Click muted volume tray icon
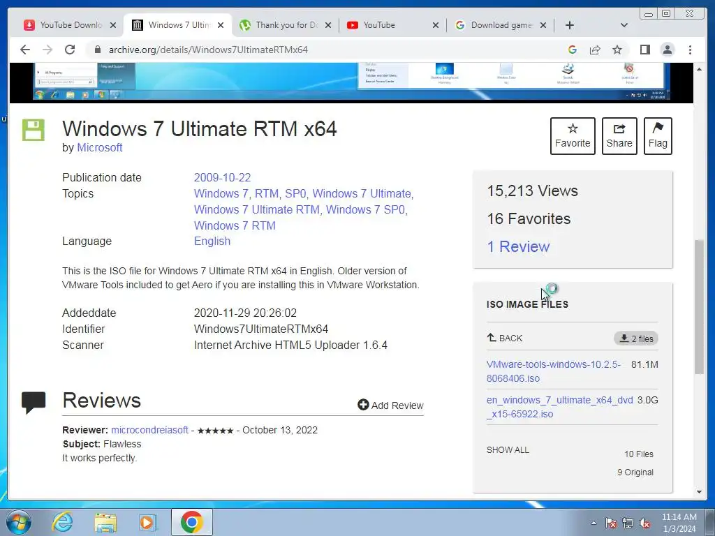 (x=644, y=523)
